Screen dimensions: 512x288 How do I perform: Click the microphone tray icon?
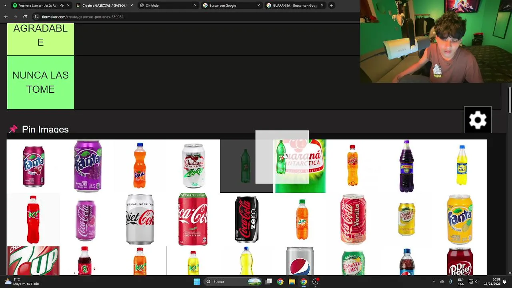(x=450, y=282)
